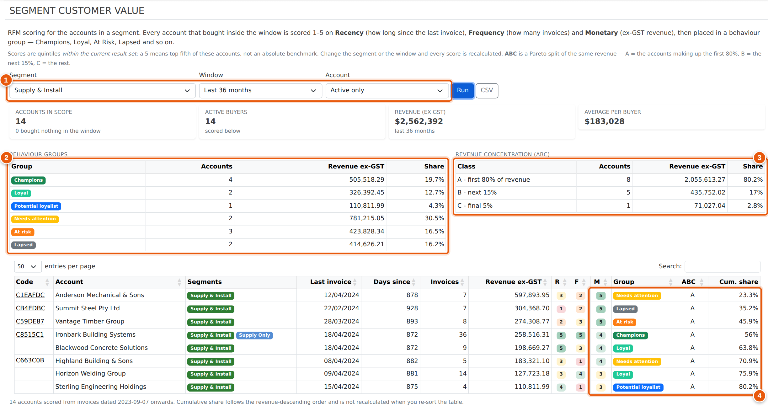Select the Summit Steel Pty Ltd account name
Screen dimensions: 768x411
click(x=88, y=308)
